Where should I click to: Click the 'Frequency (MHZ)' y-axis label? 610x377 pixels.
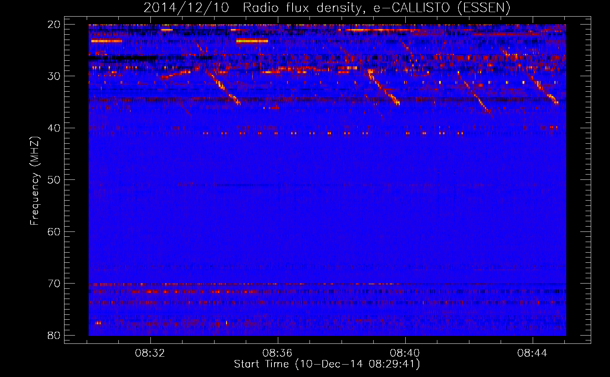35,181
